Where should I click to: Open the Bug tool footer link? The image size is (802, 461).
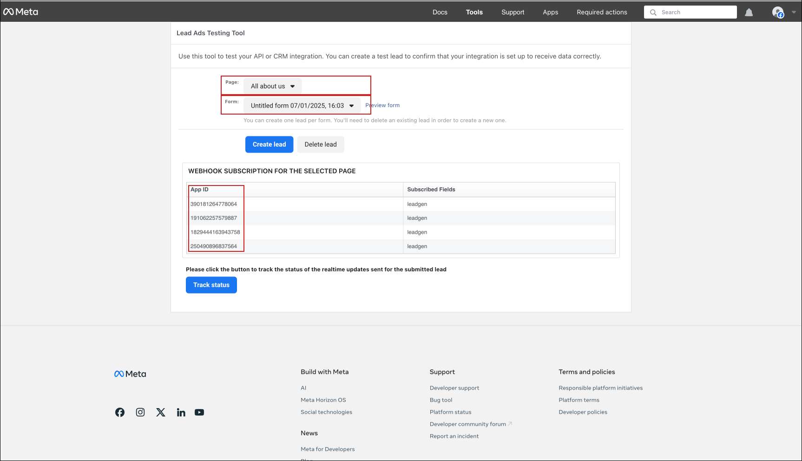441,400
